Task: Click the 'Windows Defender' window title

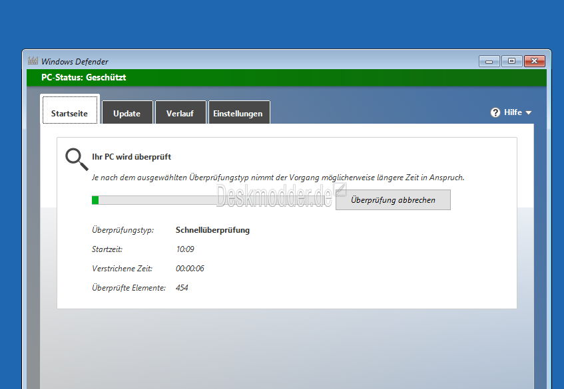Action: coord(75,61)
